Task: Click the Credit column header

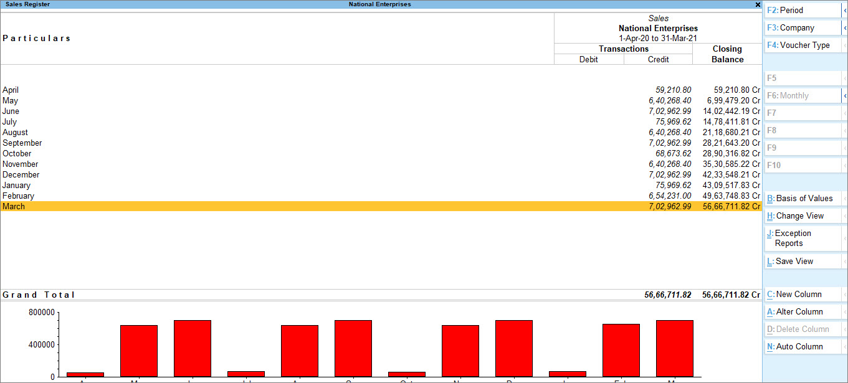Action: point(659,60)
